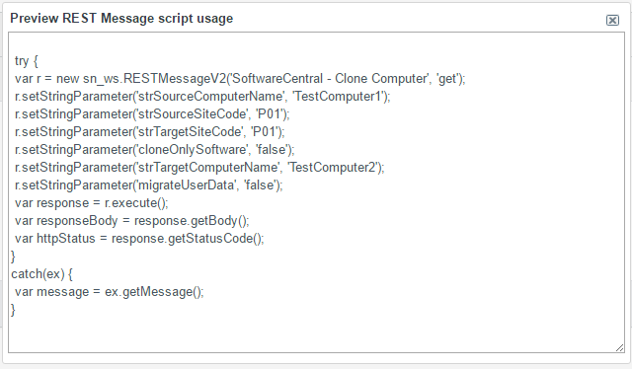Click the 'Preview REST Message script usage' title
Image resolution: width=632 pixels, height=369 pixels.
click(x=121, y=19)
